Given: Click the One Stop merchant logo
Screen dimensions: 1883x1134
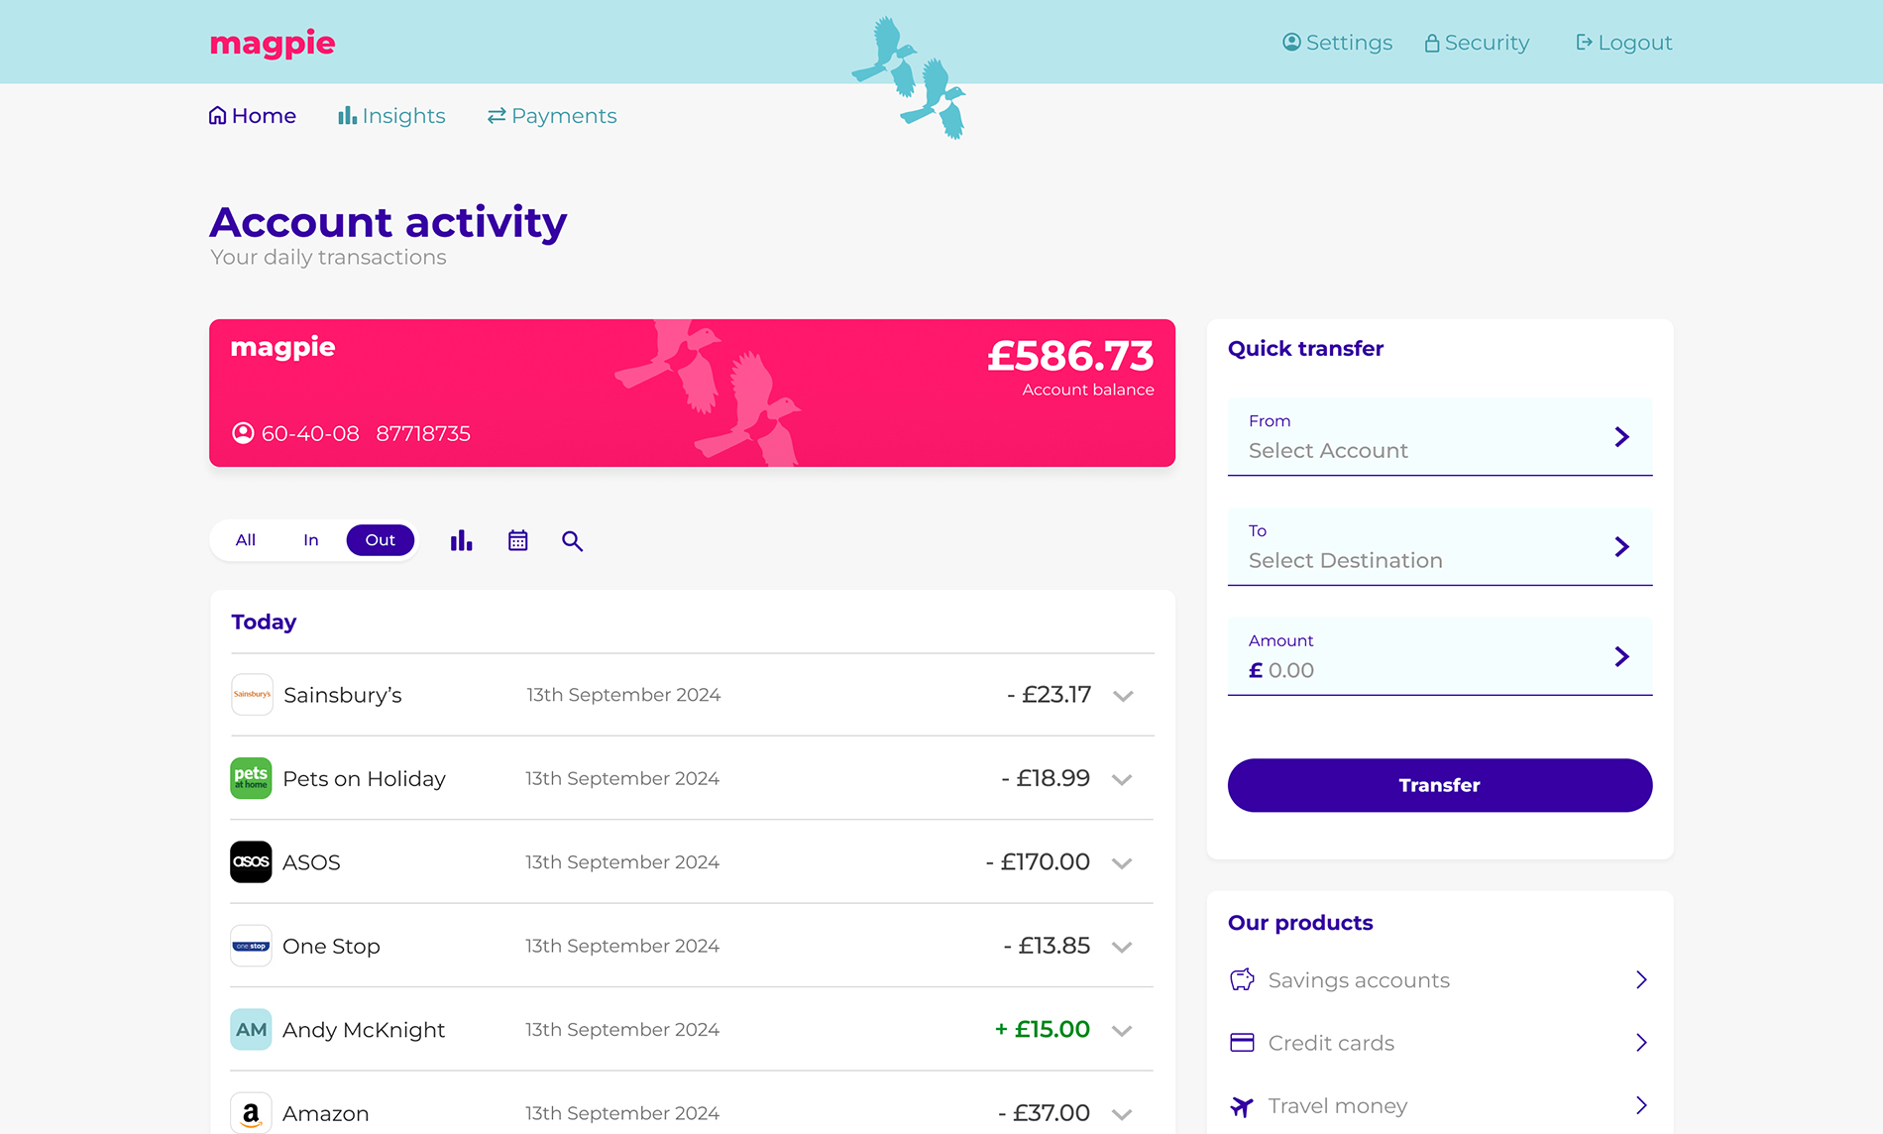Looking at the screenshot, I should click(x=251, y=946).
